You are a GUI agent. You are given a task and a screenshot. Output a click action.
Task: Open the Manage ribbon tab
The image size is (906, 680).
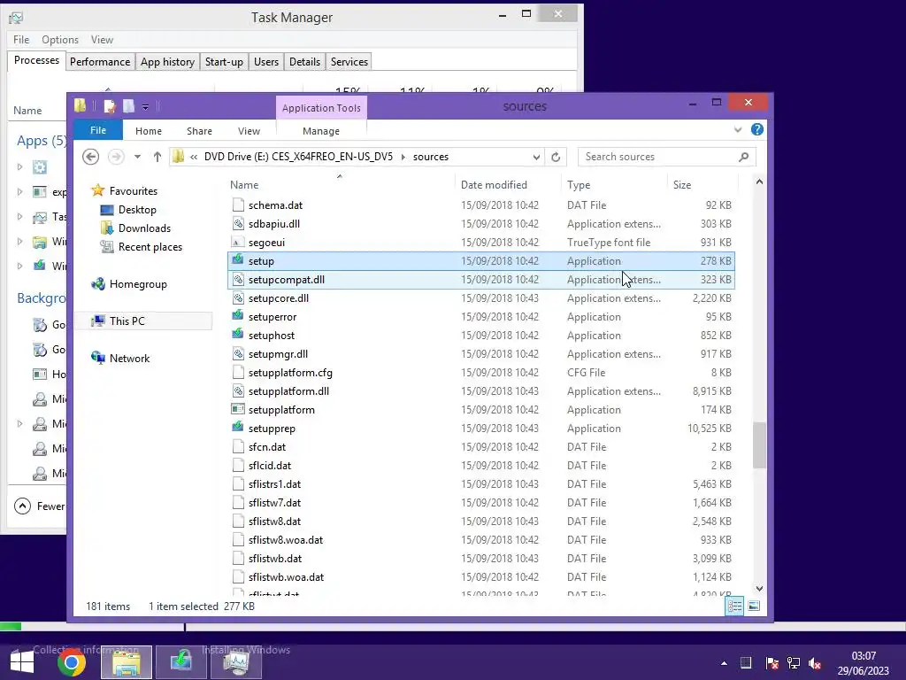[320, 131]
